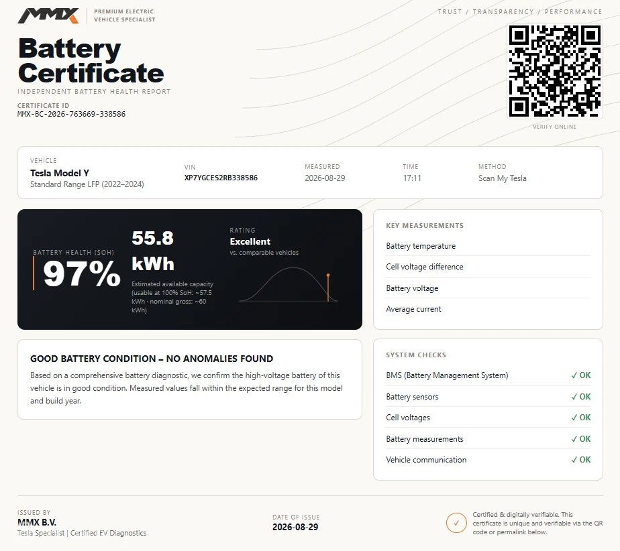Click the Battery voltage row

[x=488, y=288]
